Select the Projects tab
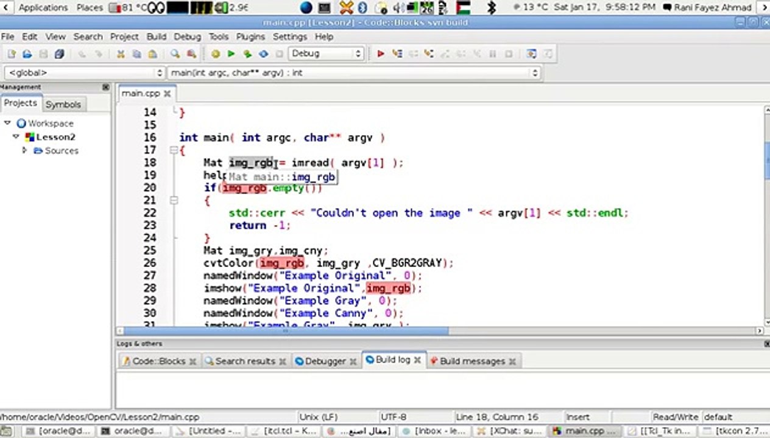770x438 pixels. (21, 103)
